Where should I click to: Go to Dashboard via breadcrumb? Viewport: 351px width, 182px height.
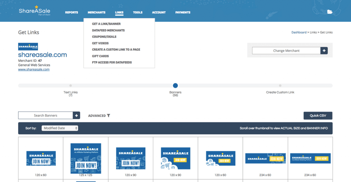(x=299, y=32)
